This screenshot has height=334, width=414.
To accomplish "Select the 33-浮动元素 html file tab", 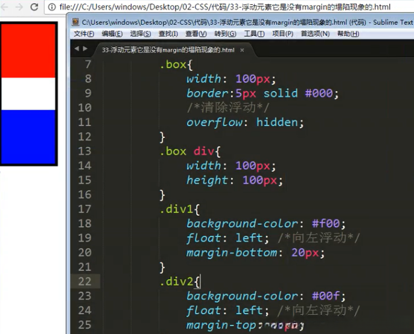I will (168, 50).
